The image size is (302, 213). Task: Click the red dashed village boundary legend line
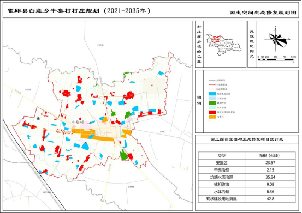(x=212, y=84)
